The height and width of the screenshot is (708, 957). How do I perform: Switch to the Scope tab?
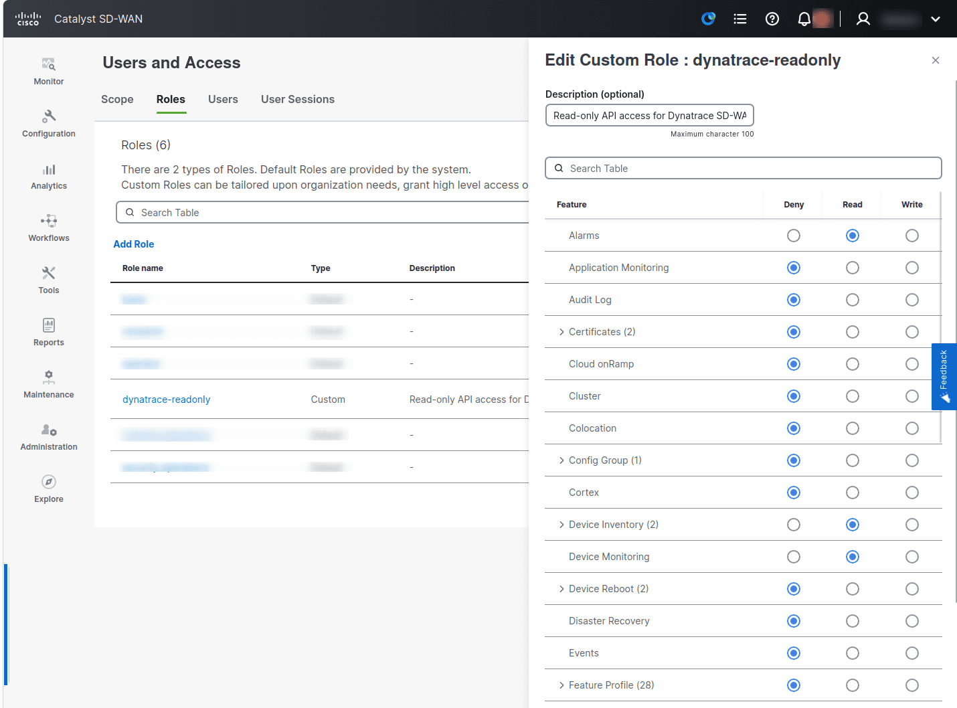click(x=117, y=99)
